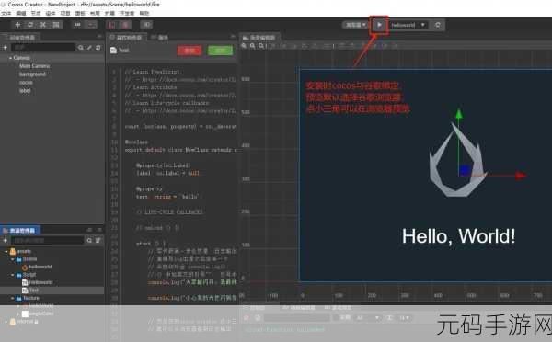Screen dimensions: 552x342
Task: Select the rotate transform tool in toolbar
Action: click(x=30, y=25)
